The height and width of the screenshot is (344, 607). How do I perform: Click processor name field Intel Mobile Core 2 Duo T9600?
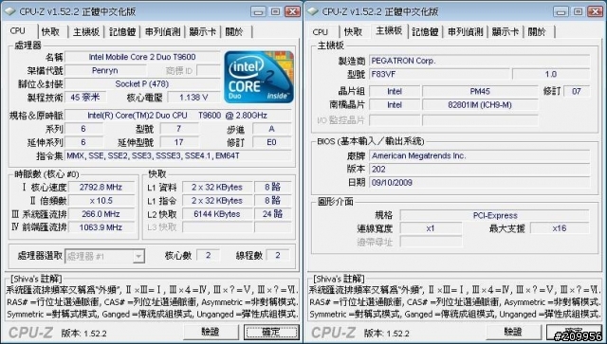(x=142, y=57)
